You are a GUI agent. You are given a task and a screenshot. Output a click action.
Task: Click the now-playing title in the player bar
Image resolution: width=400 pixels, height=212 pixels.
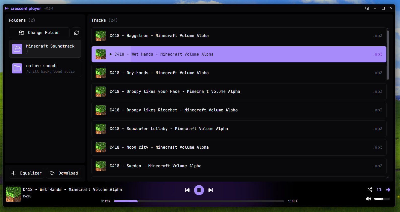[x=72, y=190]
